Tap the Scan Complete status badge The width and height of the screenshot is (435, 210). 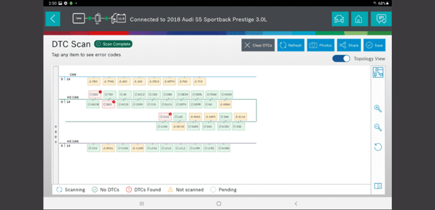113,44
